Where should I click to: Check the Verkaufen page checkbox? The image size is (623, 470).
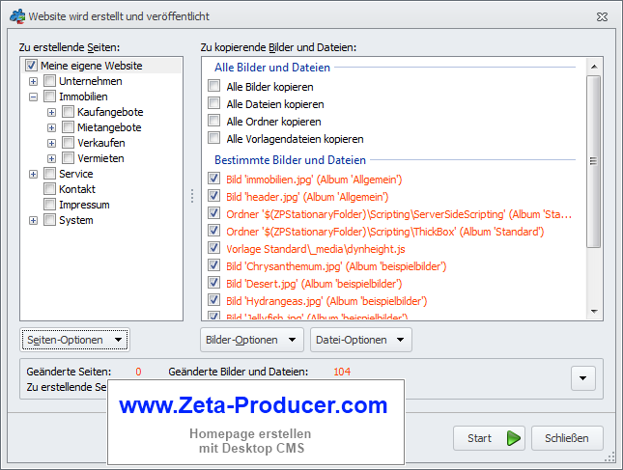coord(68,143)
